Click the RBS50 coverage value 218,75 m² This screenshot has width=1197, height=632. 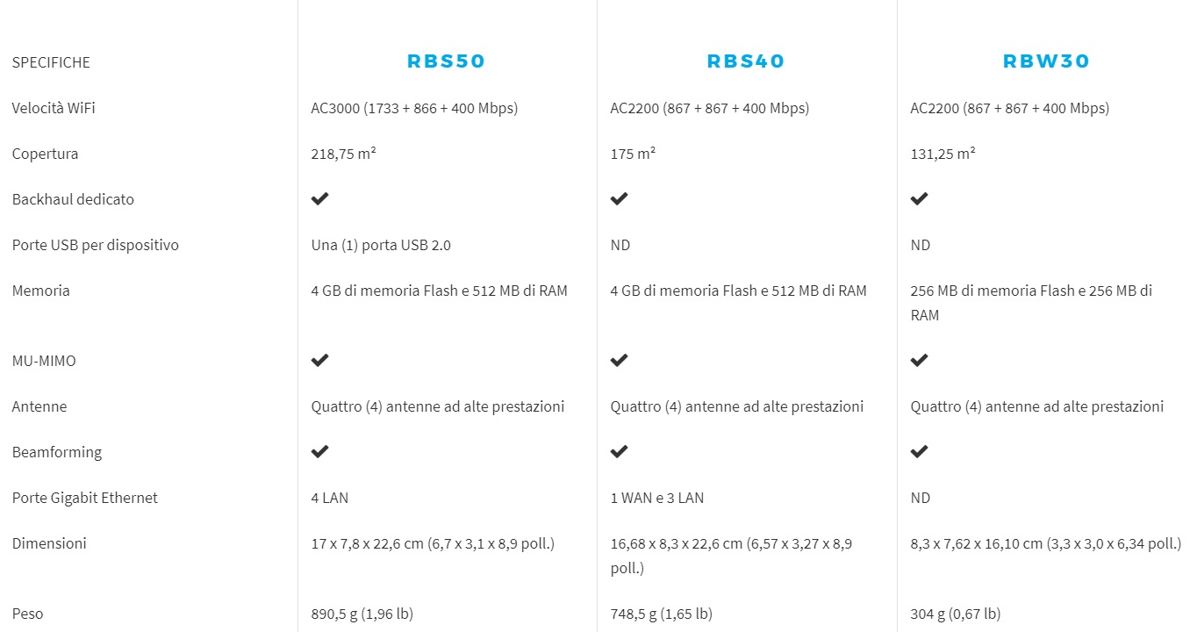[343, 154]
